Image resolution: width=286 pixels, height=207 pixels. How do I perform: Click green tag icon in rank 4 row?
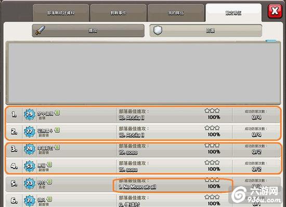coord(49,164)
